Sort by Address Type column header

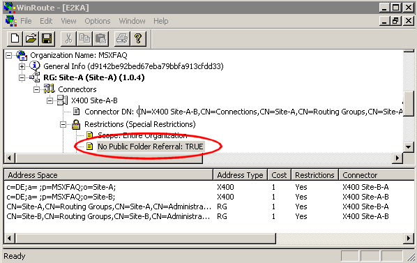(x=240, y=175)
